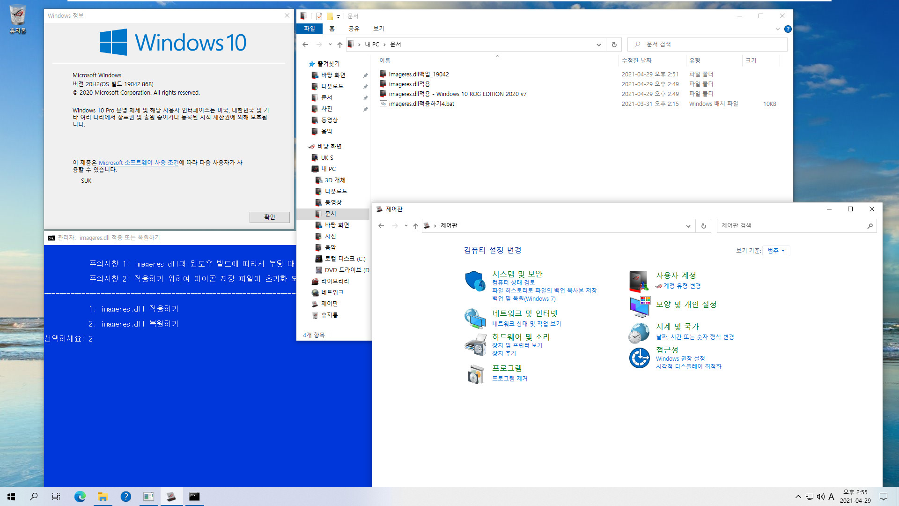Open recent locations dropdown in Explorer
This screenshot has width=899, height=506.
(330, 45)
